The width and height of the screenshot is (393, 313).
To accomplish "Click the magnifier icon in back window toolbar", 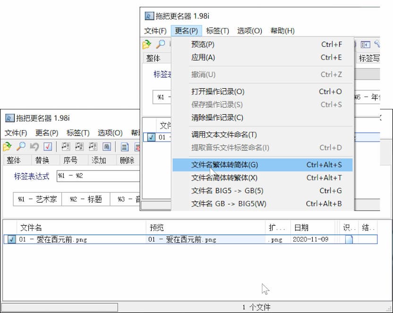I will [161, 44].
